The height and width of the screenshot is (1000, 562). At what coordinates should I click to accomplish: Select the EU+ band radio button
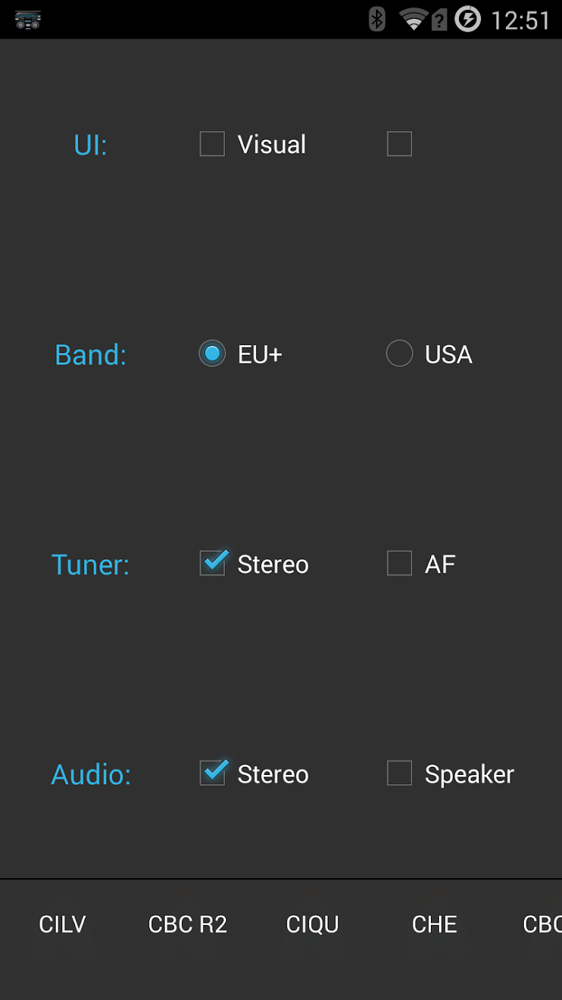pyautogui.click(x=213, y=354)
